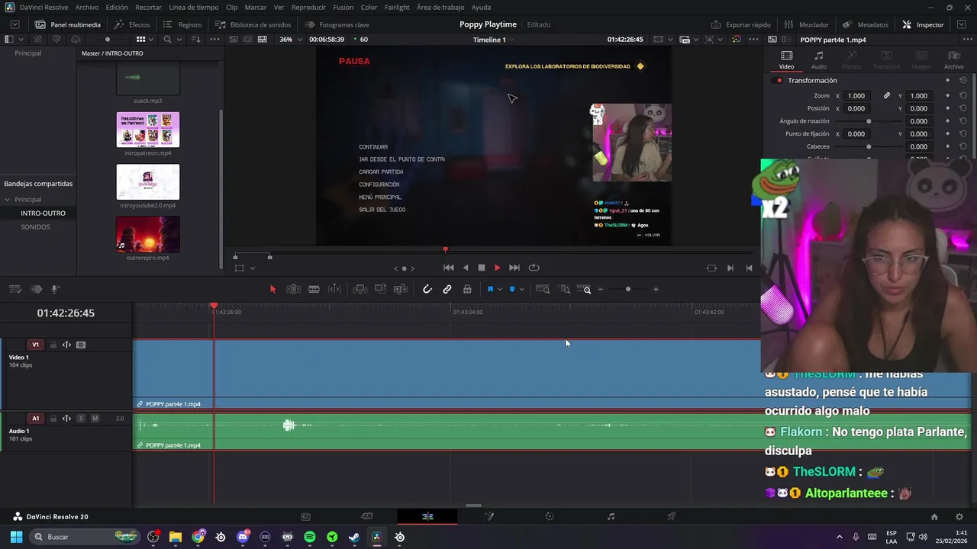977x549 pixels.
Task: Switch to Inspector Archivo tab
Action: click(954, 59)
